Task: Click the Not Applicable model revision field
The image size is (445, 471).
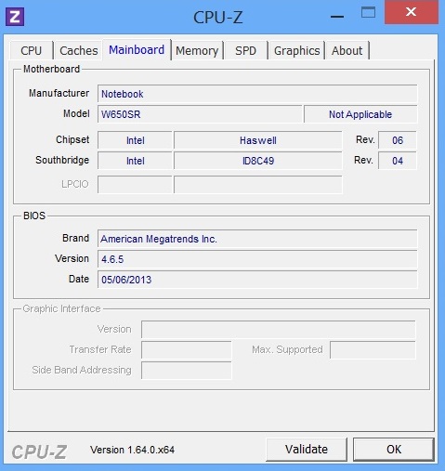Action: click(360, 114)
